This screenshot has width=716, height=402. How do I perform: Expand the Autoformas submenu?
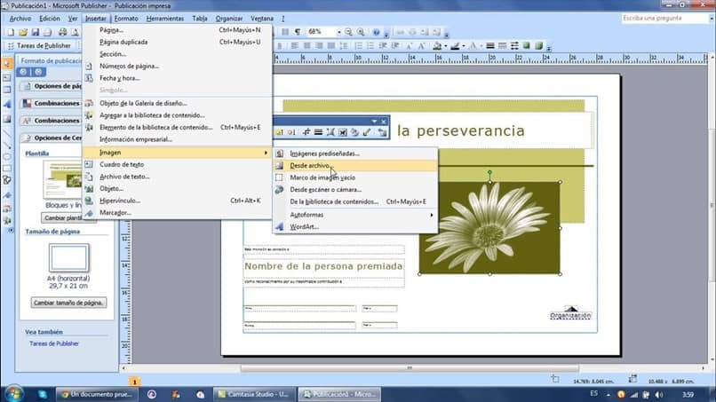point(355,215)
